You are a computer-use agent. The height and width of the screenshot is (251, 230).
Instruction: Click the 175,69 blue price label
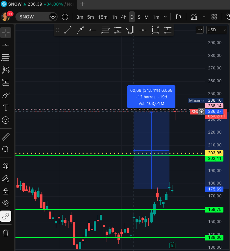click(x=214, y=189)
